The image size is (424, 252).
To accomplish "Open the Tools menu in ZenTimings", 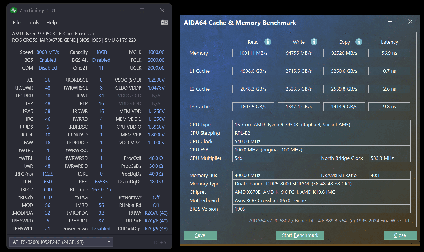I will [x=33, y=23].
